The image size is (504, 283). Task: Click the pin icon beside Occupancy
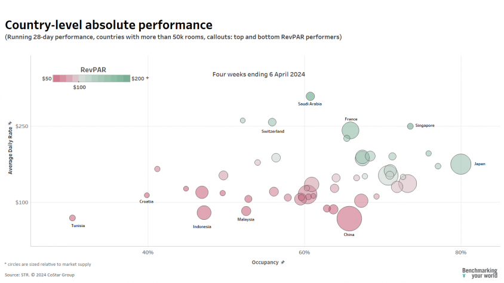tap(282, 262)
